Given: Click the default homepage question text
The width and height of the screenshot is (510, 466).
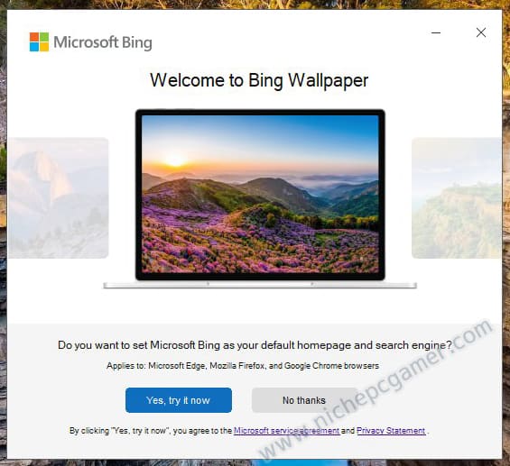Looking at the screenshot, I should pos(255,345).
